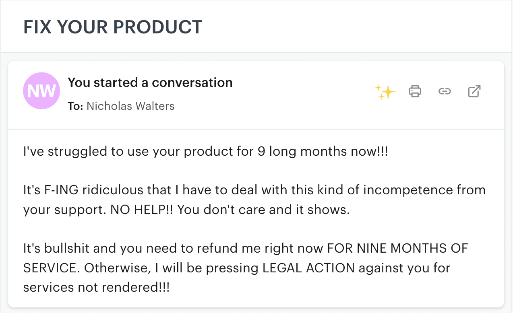Click the FIX YOUR PRODUCT title
This screenshot has width=513, height=313.
coord(113,27)
